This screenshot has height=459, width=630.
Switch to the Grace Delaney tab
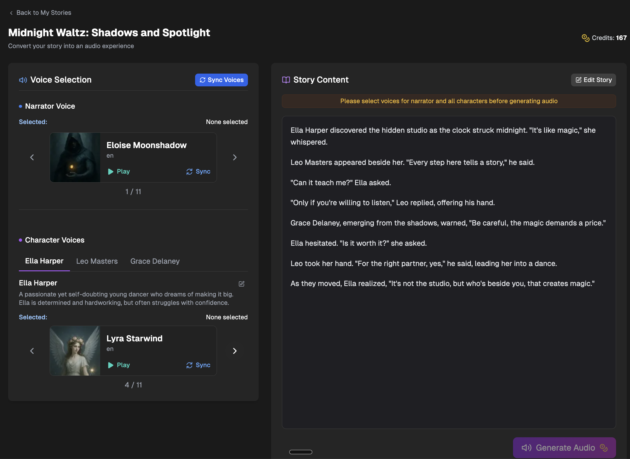155,261
